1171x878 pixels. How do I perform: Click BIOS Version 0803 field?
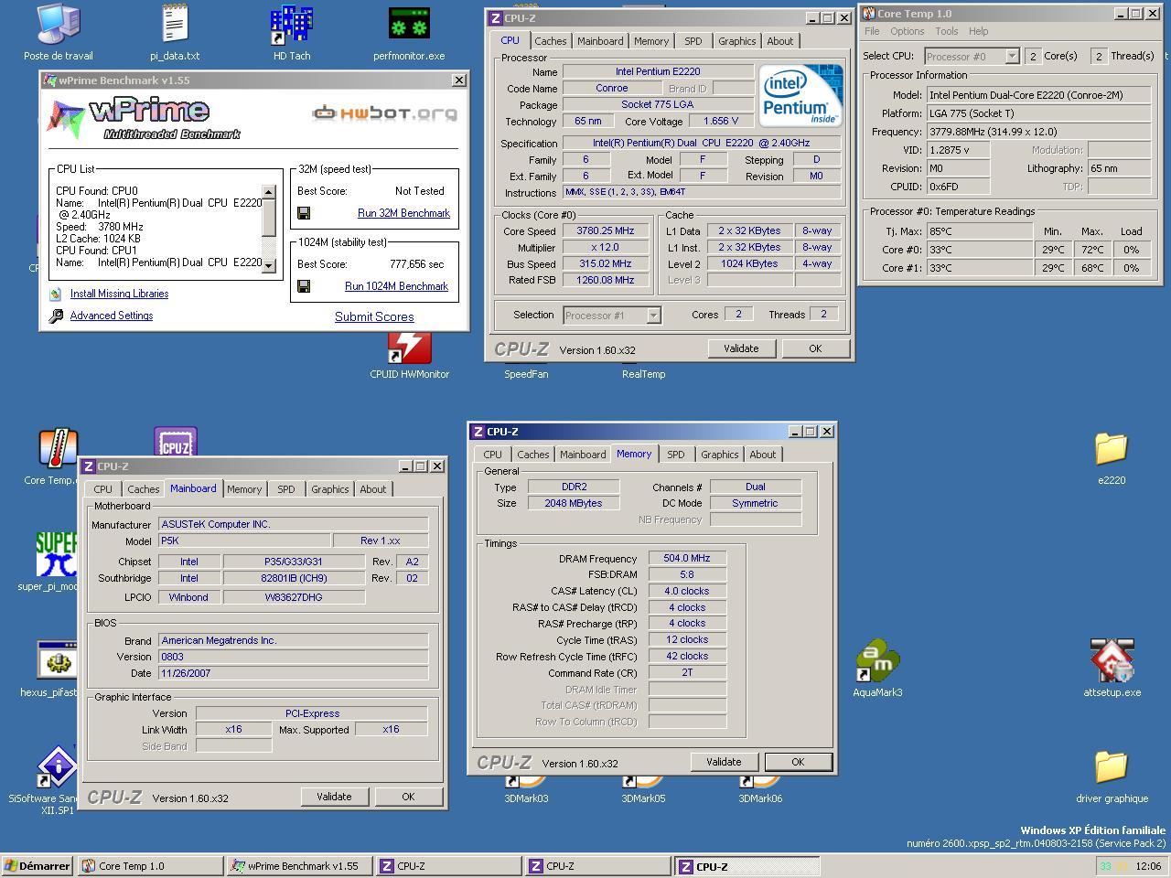coord(294,657)
